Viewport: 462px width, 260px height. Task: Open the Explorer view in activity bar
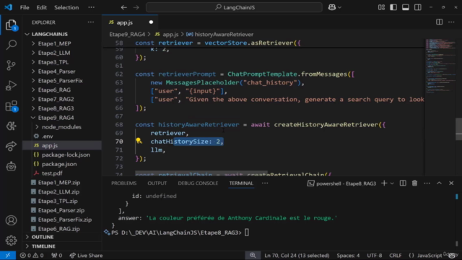click(12, 25)
